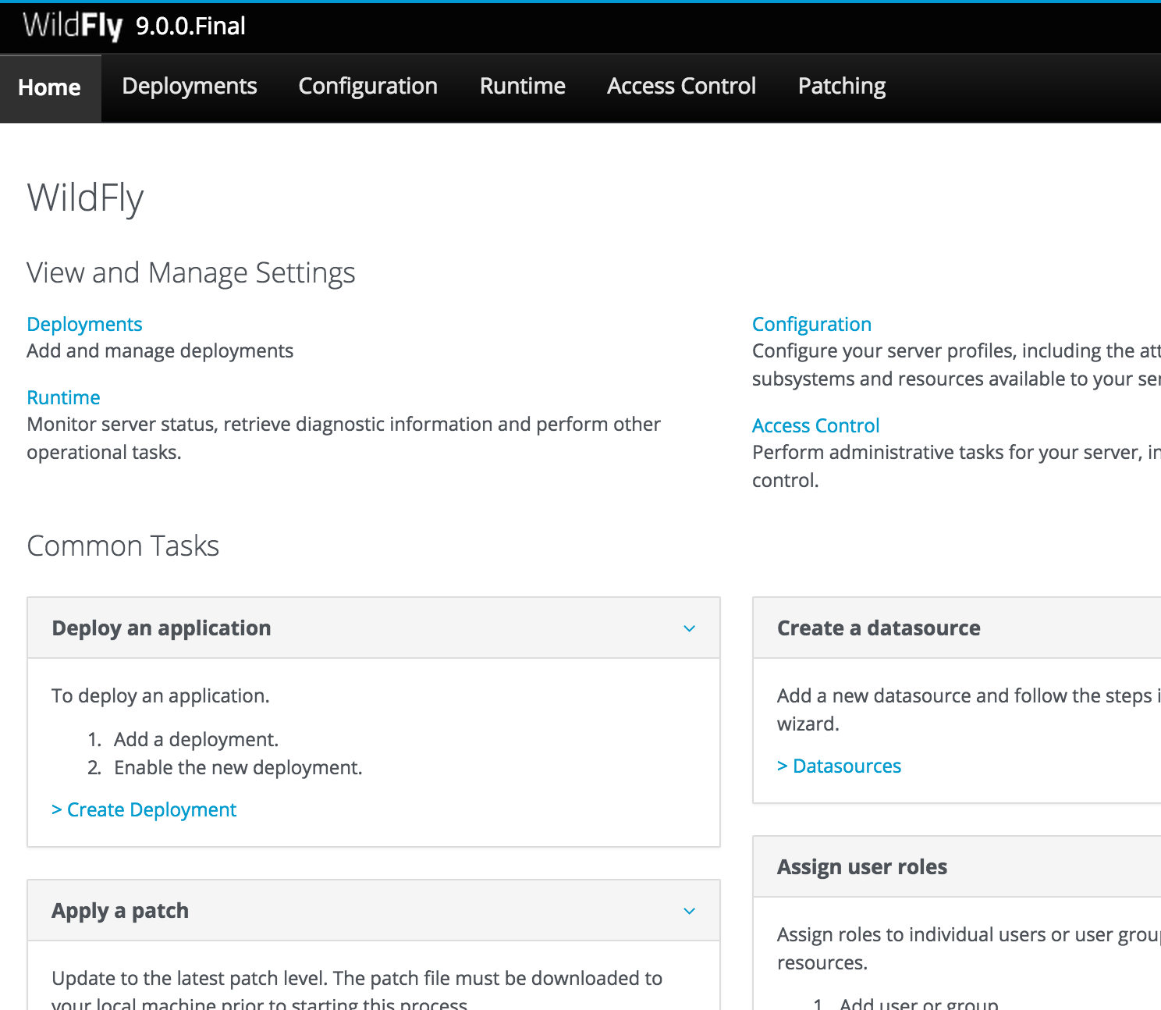Go to the Runtime tab in navbar
Viewport: 1161px width, 1010px height.
pos(522,86)
